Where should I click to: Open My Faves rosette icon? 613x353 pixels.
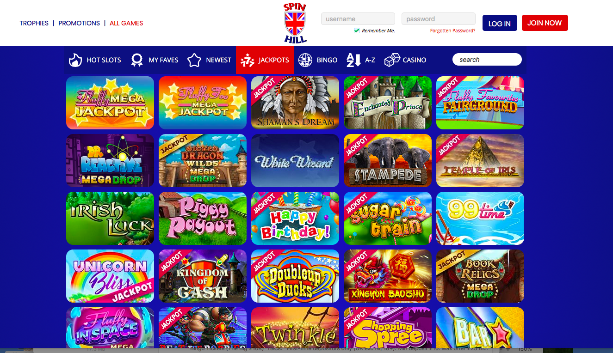click(x=137, y=60)
